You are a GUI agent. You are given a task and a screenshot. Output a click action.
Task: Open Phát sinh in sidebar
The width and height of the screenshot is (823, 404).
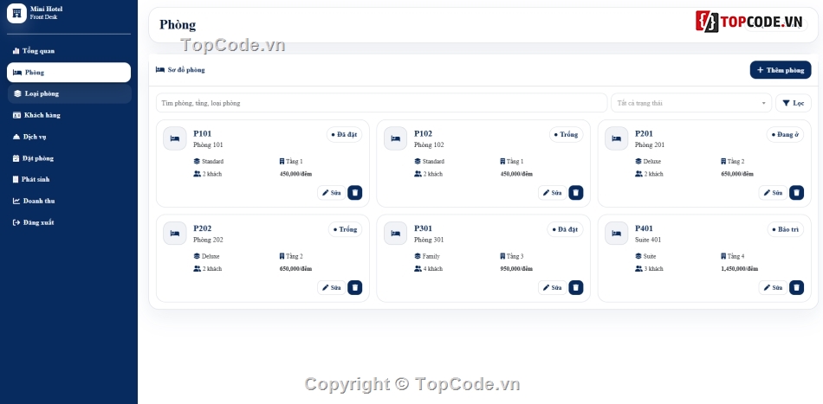click(x=68, y=179)
